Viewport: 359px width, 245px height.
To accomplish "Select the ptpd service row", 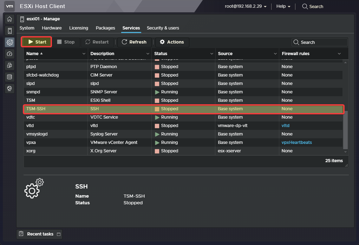I will pos(183,67).
